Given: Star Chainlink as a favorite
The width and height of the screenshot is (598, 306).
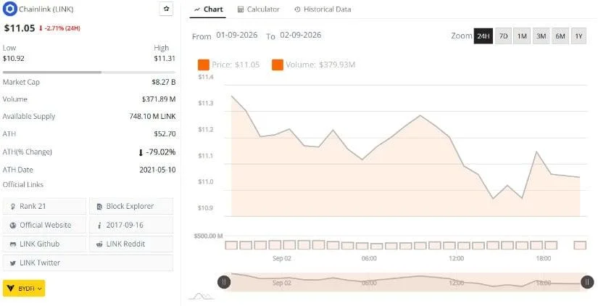Looking at the screenshot, I should 166,9.
